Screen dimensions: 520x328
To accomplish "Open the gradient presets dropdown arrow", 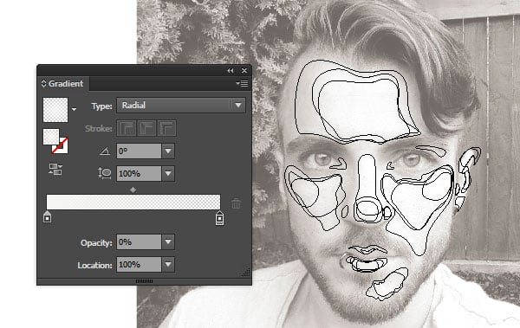I will [x=74, y=109].
